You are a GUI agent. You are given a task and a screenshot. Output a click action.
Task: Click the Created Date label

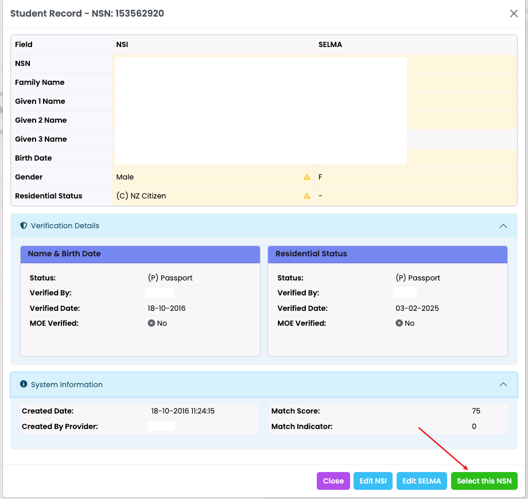click(x=48, y=411)
